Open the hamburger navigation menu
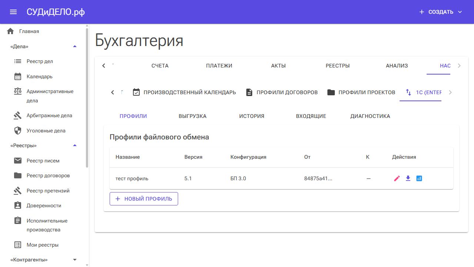Viewport: 474px width, 267px height. 13,12
